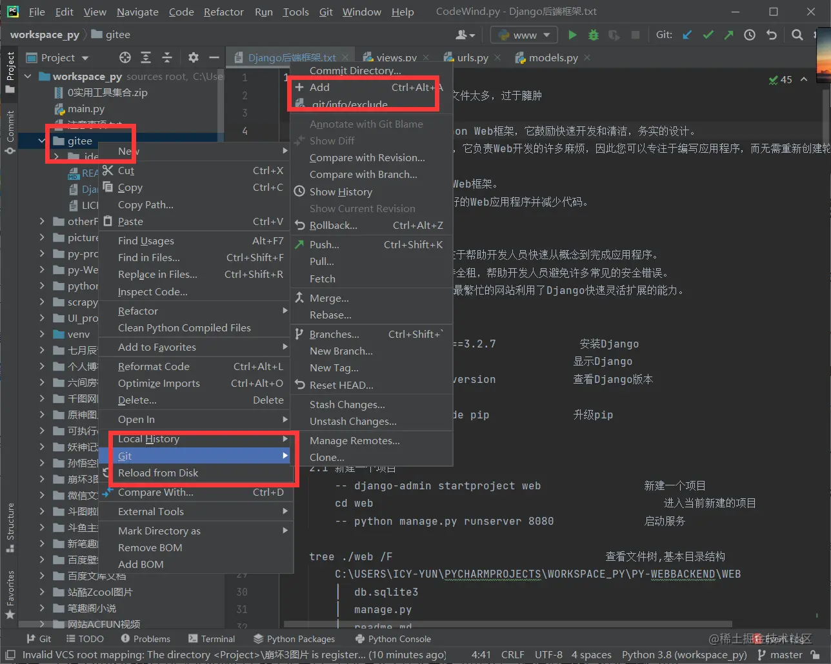Toggle the Favorites tool window sidebar button
This screenshot has width=831, height=664.
(x=10, y=595)
